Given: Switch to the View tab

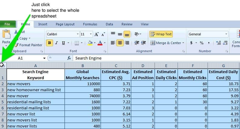Looking at the screenshot, I should tap(145, 24).
